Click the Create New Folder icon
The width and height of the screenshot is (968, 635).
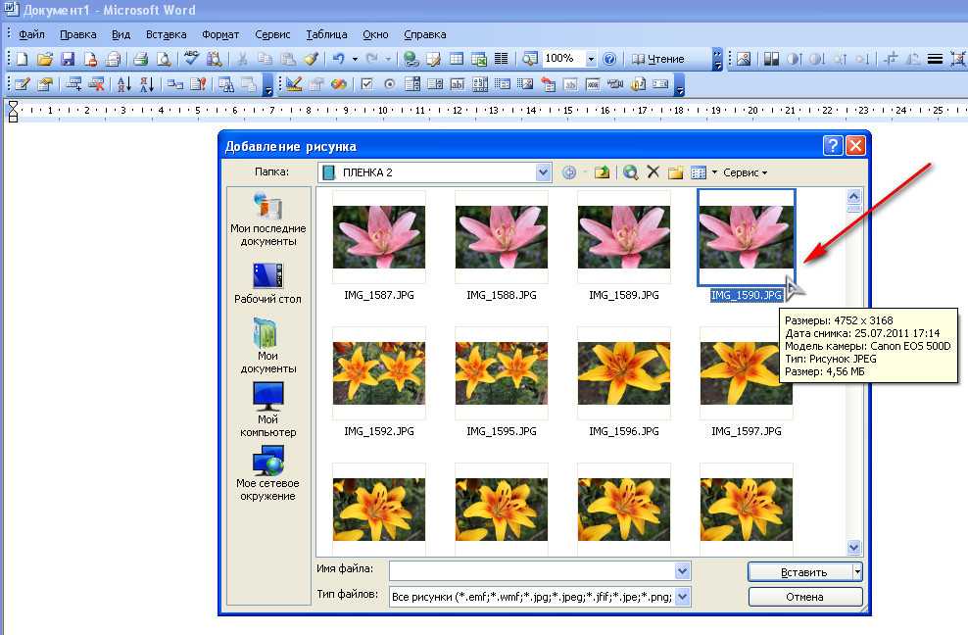click(x=675, y=172)
